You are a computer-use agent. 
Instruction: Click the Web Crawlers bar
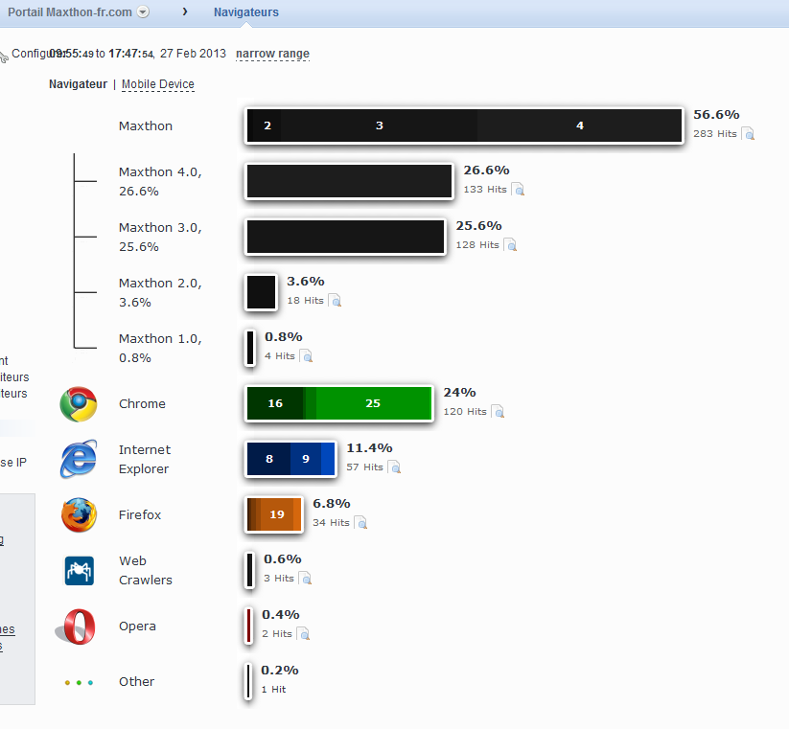click(249, 570)
